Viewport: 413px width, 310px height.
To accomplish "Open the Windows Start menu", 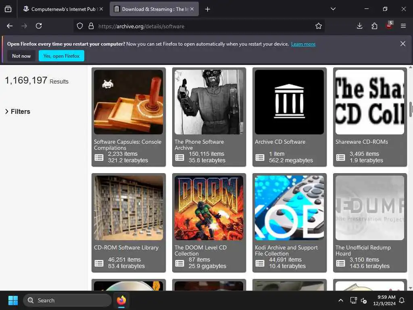I will [x=13, y=300].
